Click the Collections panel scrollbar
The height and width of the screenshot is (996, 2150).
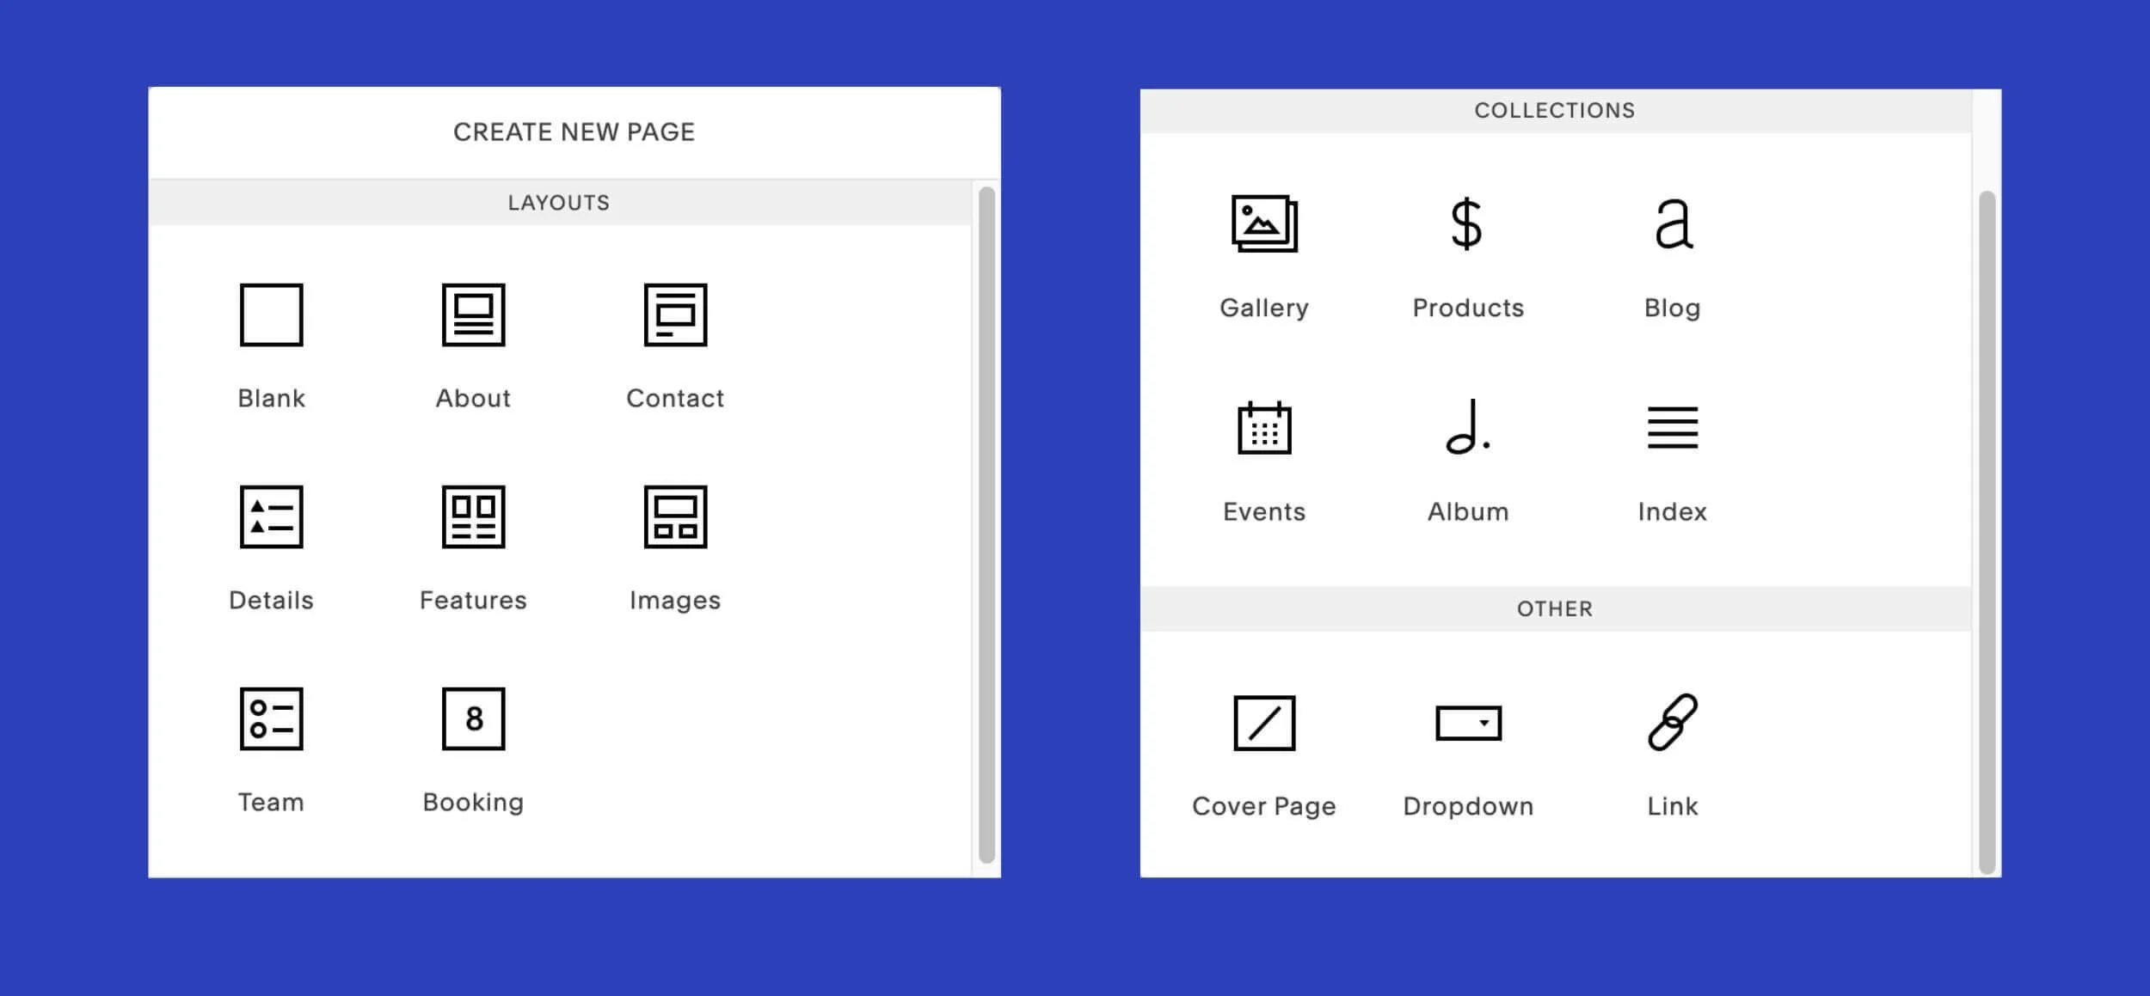1987,533
